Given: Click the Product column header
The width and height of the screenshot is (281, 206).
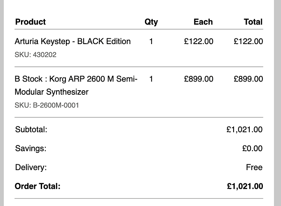Looking at the screenshot, I should (30, 22).
